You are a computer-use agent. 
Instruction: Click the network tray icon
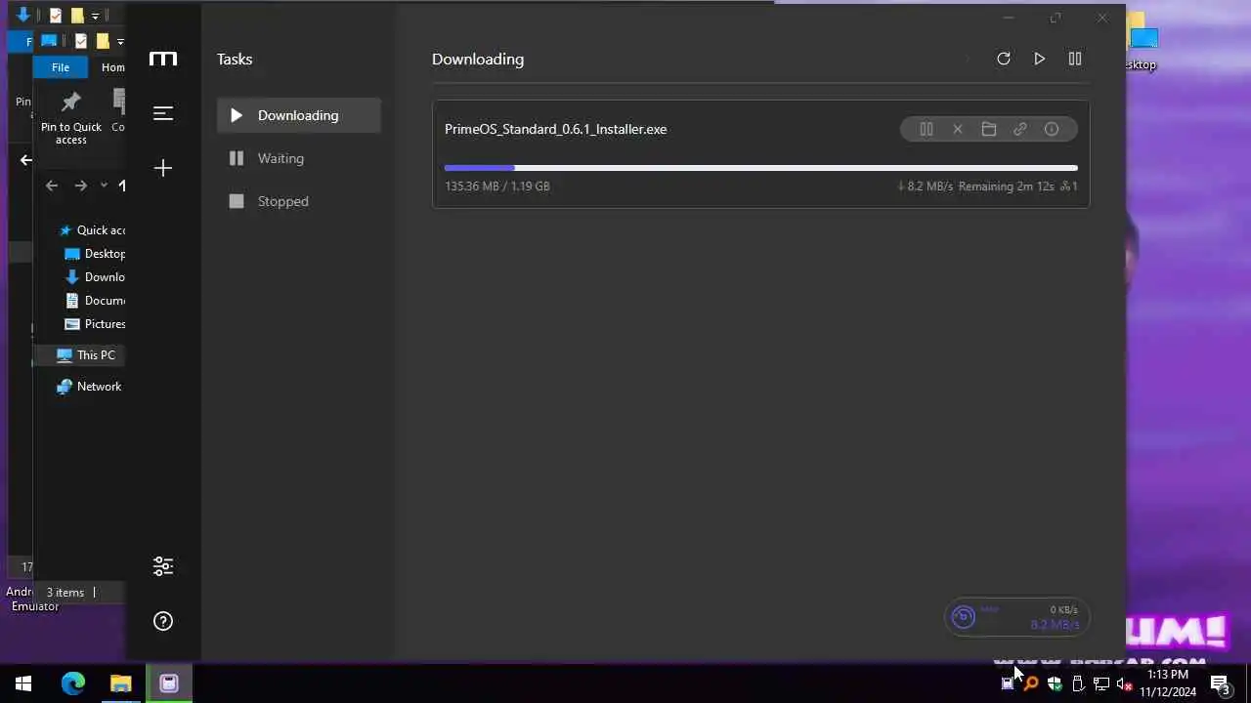[1101, 683]
